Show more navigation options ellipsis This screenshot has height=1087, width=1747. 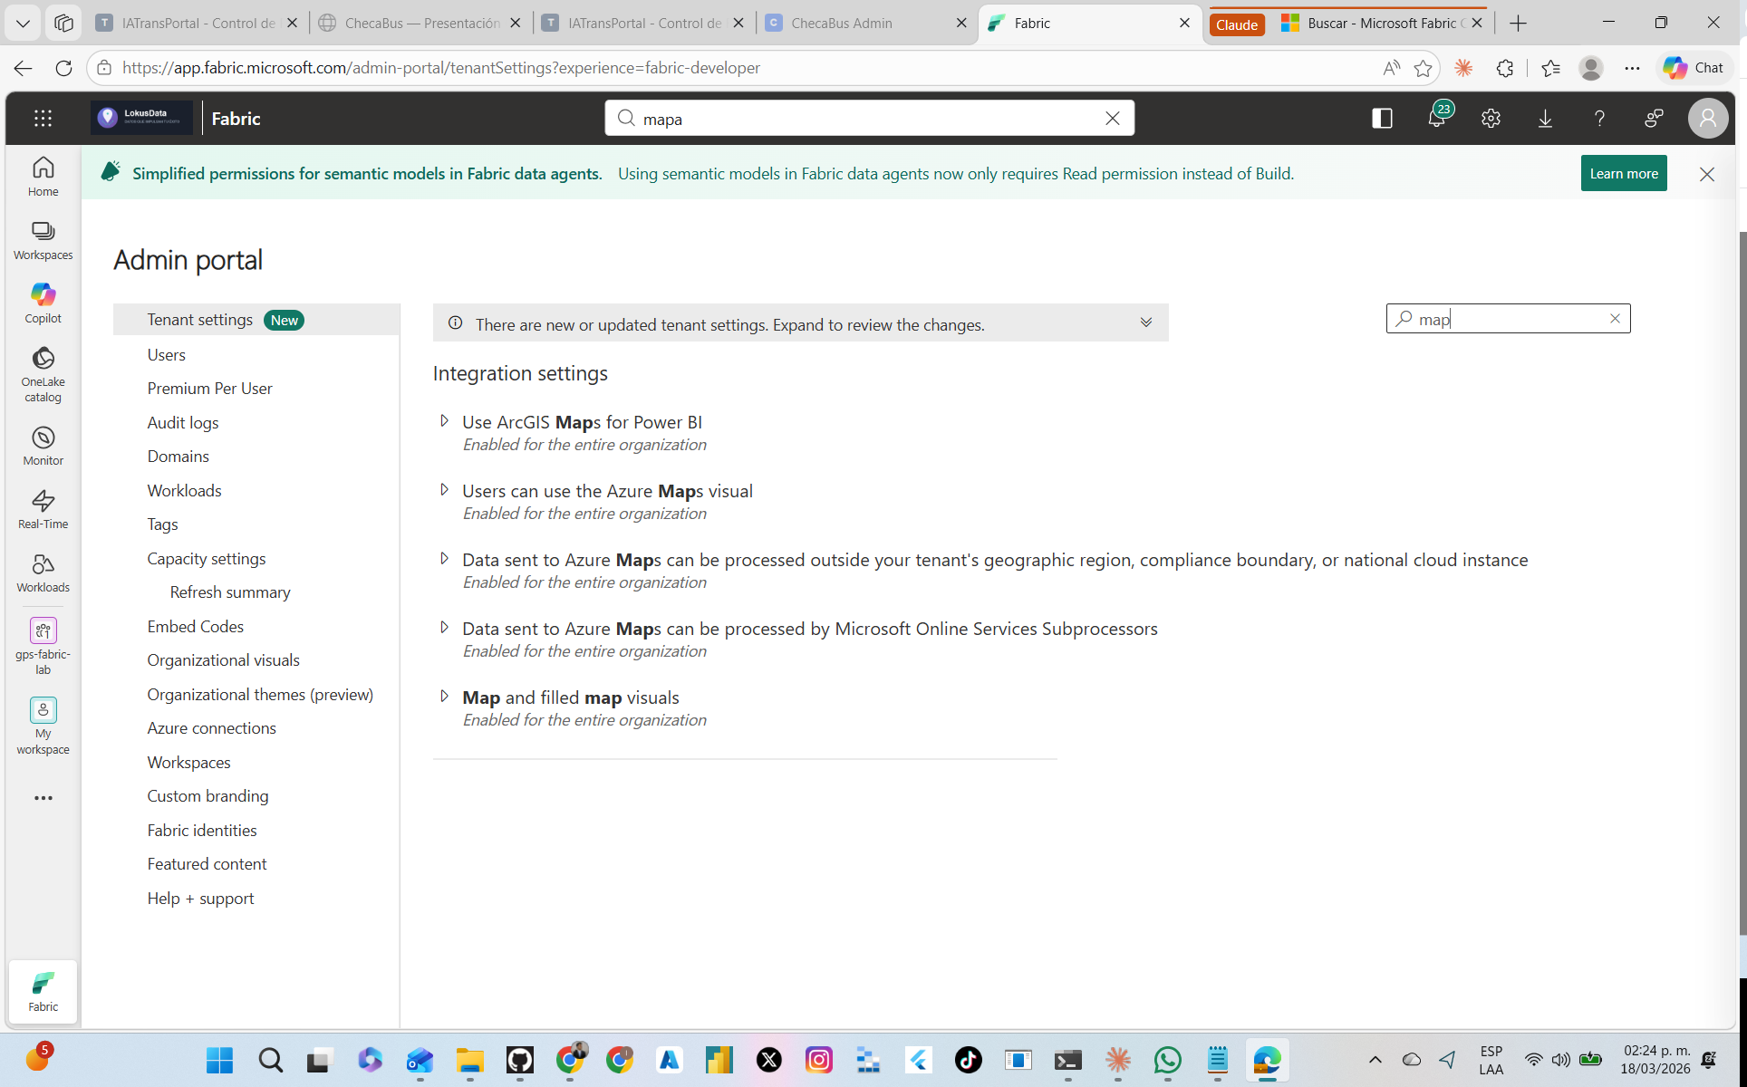click(x=43, y=798)
